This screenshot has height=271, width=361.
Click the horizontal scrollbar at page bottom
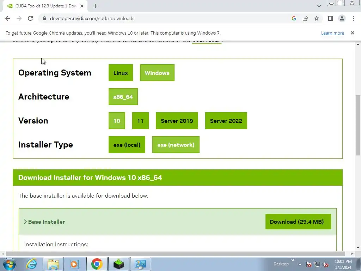tap(175, 254)
